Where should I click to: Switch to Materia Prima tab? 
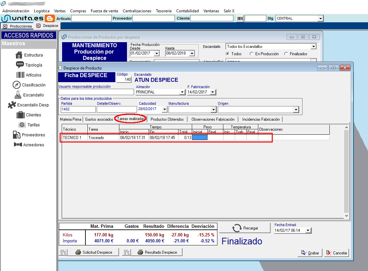click(x=70, y=119)
